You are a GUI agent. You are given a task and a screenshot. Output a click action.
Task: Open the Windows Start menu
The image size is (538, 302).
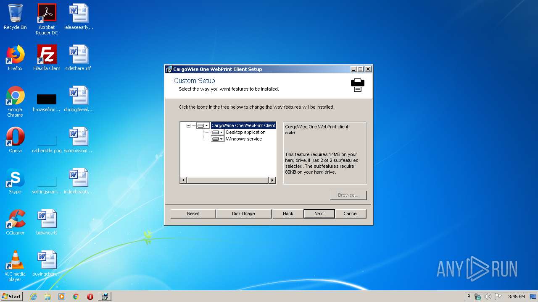click(x=12, y=296)
